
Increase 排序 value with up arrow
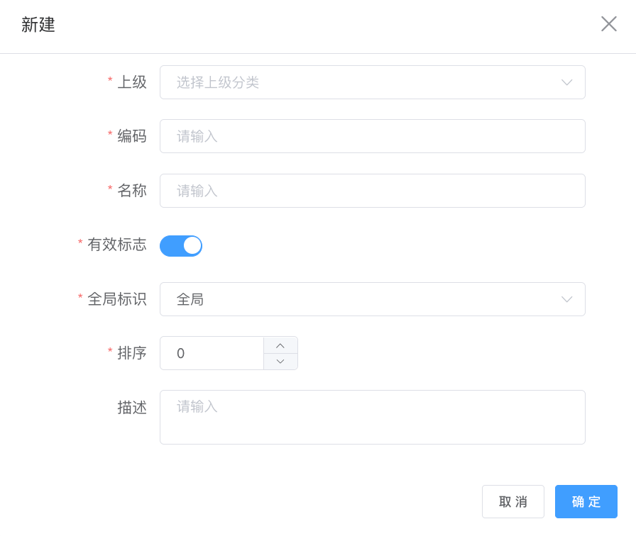coord(280,345)
